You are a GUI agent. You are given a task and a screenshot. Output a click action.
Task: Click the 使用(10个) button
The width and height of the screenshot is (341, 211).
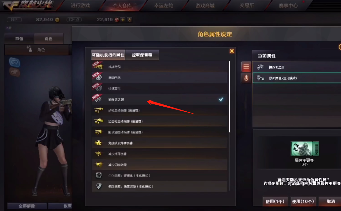(303, 202)
